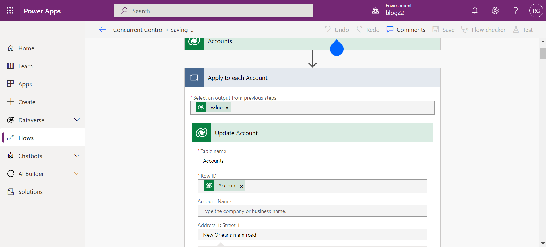Remove the value token
546x247 pixels.
click(x=227, y=108)
